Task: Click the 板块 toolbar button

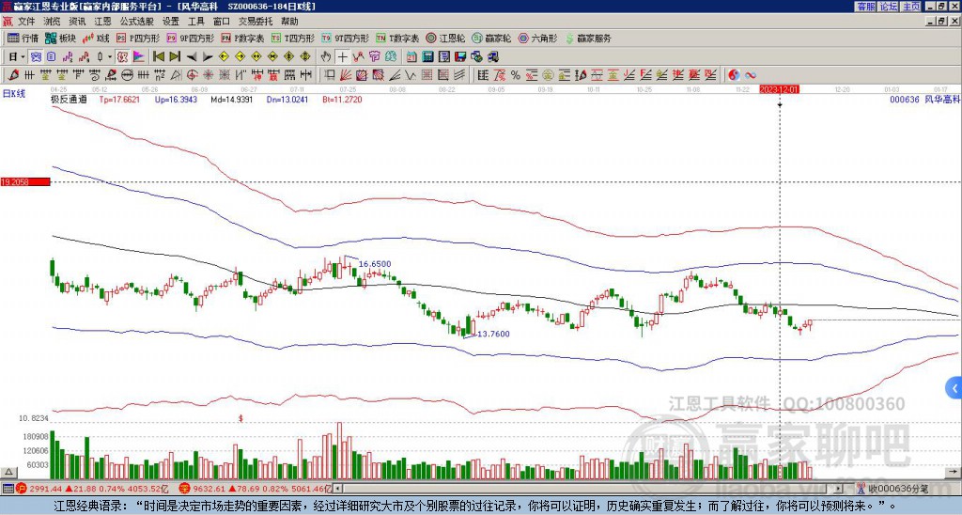Action: click(x=61, y=38)
